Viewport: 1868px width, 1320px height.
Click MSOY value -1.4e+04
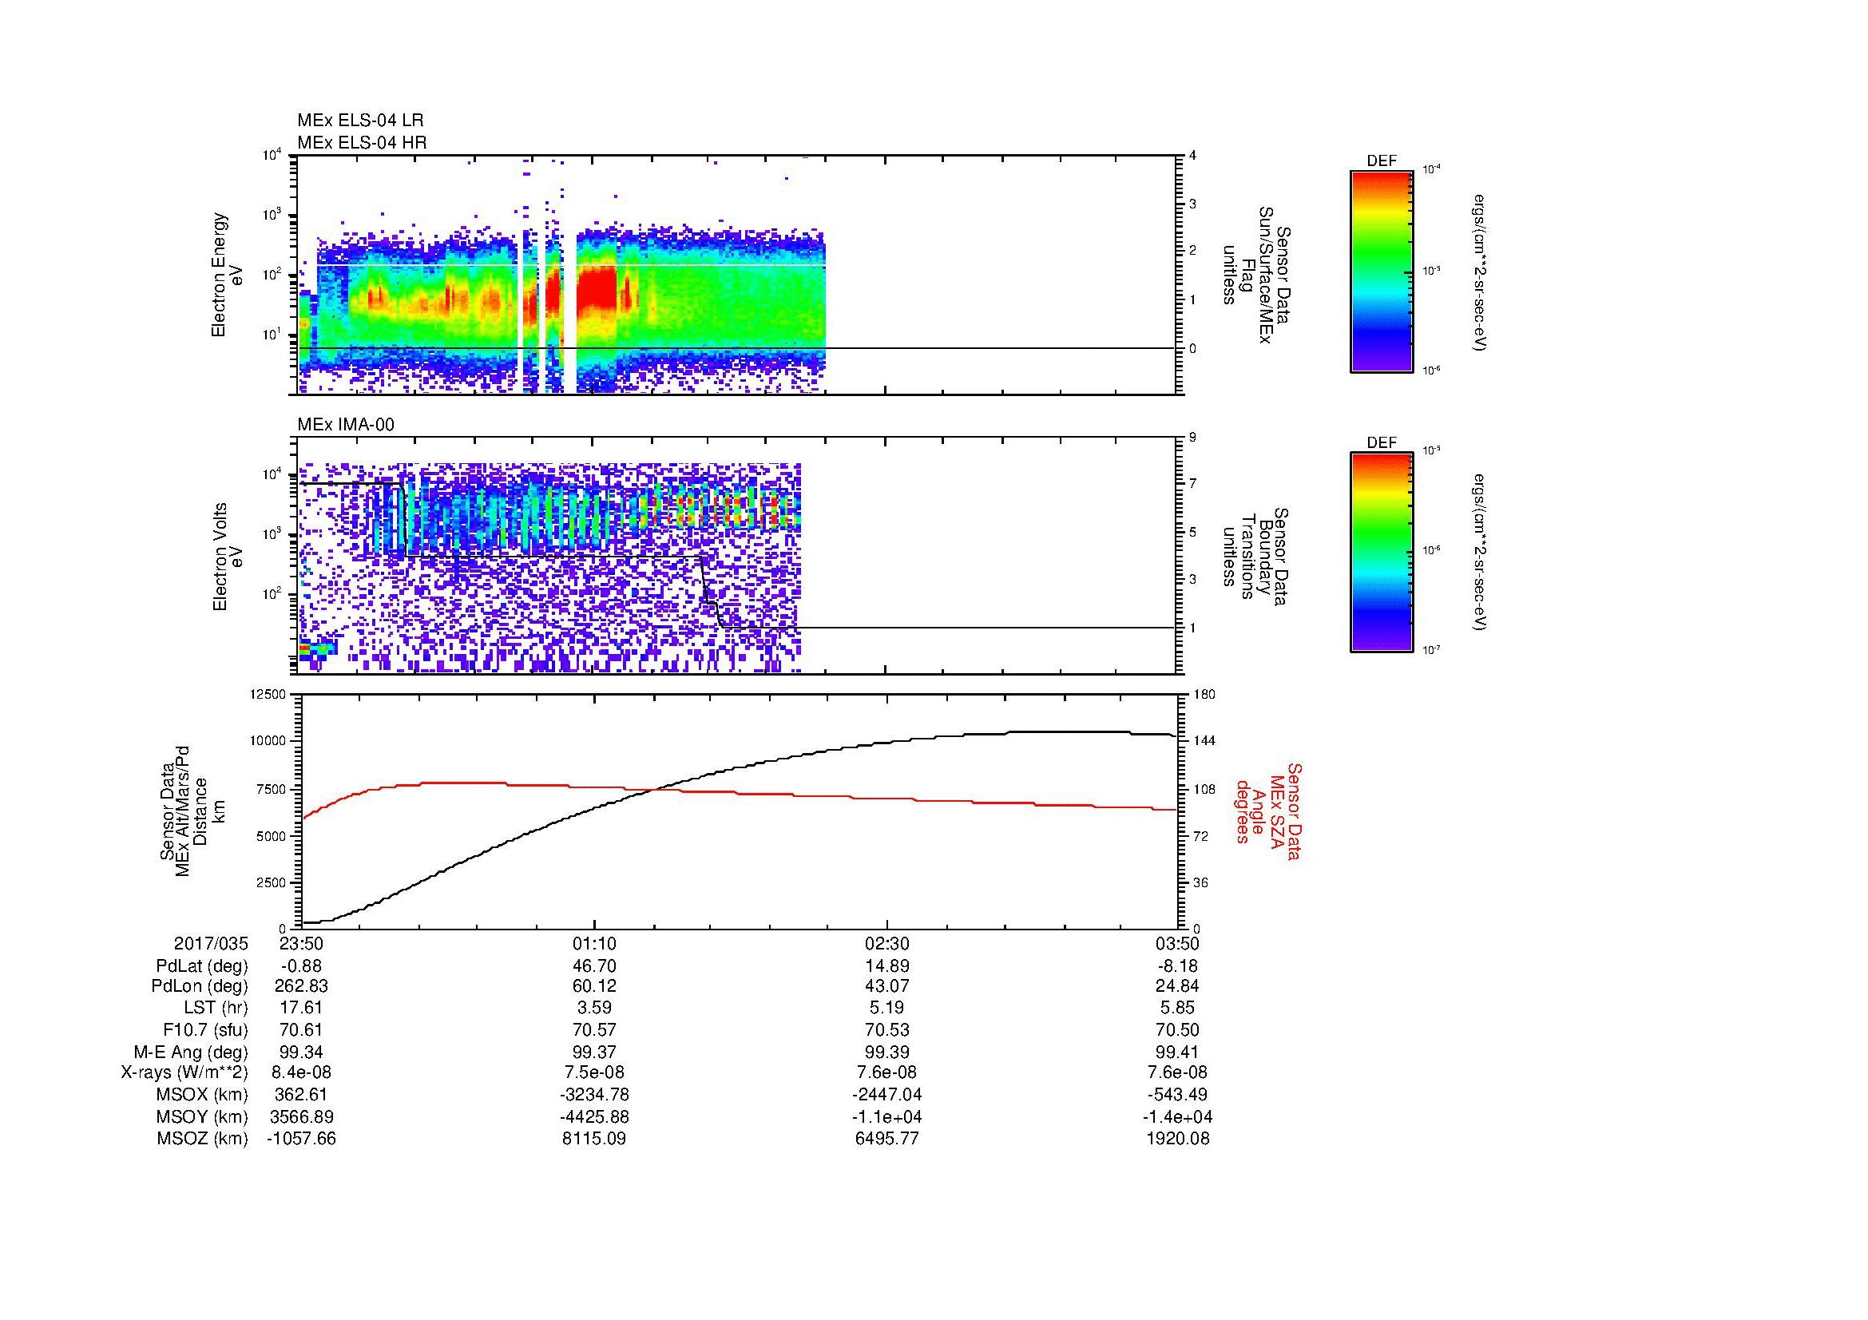(x=1178, y=1116)
